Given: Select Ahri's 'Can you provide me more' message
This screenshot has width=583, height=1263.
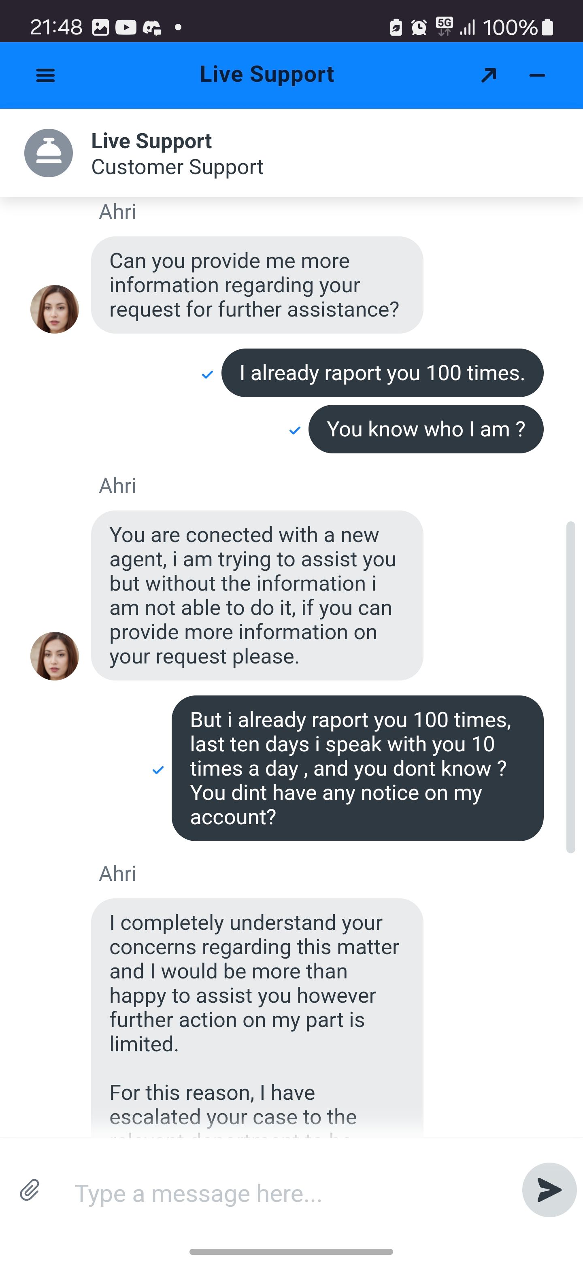Looking at the screenshot, I should pyautogui.click(x=257, y=285).
